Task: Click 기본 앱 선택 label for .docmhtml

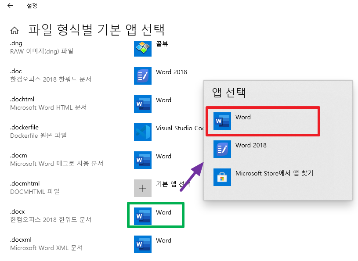Action: [174, 184]
